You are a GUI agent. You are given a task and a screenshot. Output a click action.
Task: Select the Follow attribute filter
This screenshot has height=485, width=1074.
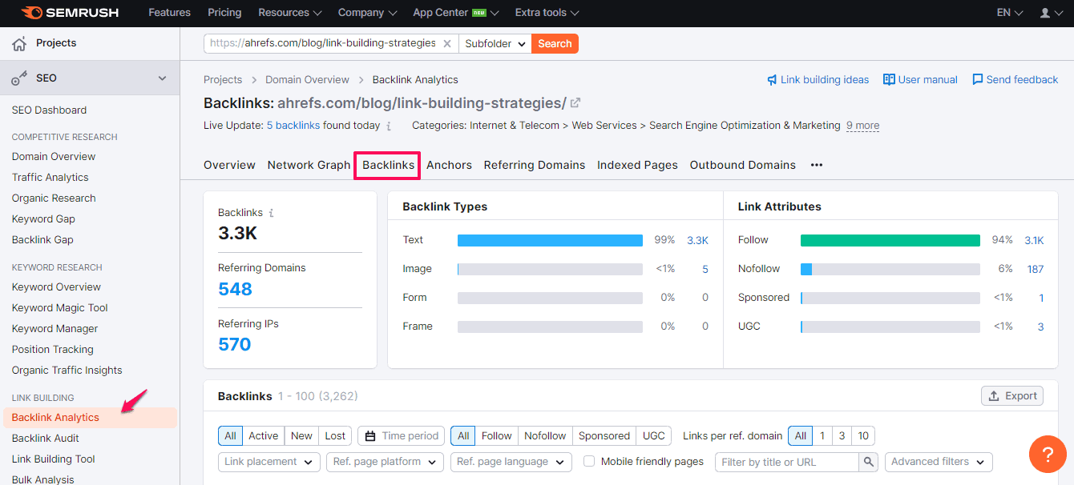pos(496,436)
